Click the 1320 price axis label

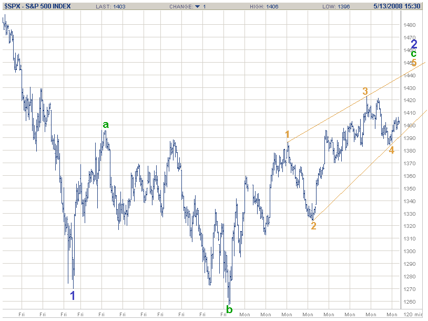click(410, 226)
